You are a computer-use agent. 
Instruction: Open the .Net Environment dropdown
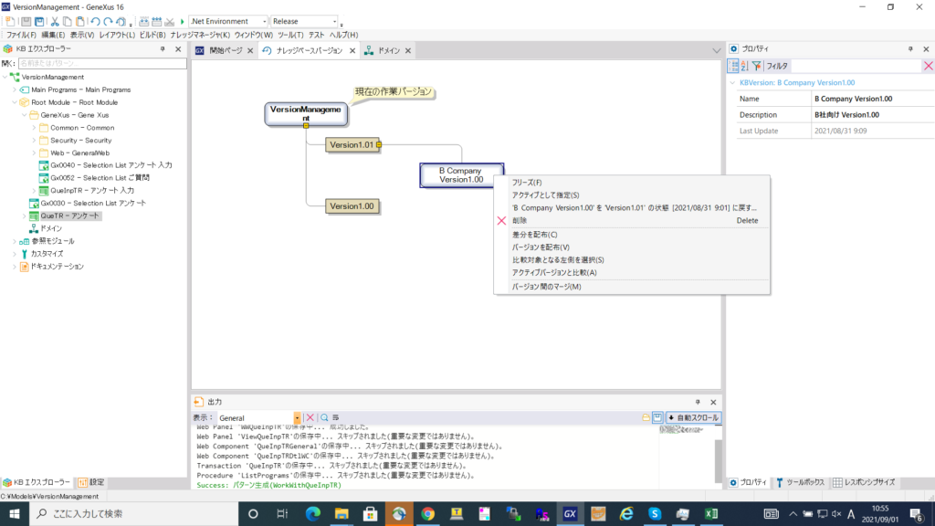[265, 22]
